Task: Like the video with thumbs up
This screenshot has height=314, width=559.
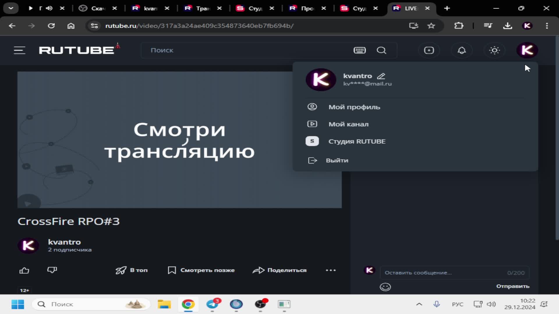Action: 24,271
